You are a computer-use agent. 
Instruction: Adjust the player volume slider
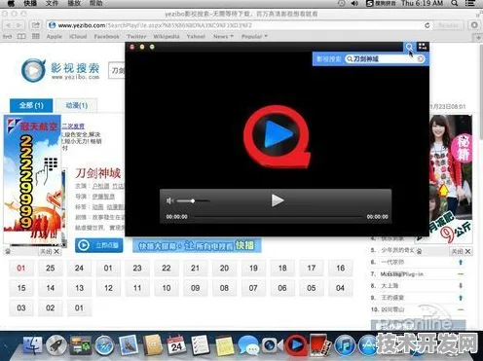[193, 201]
